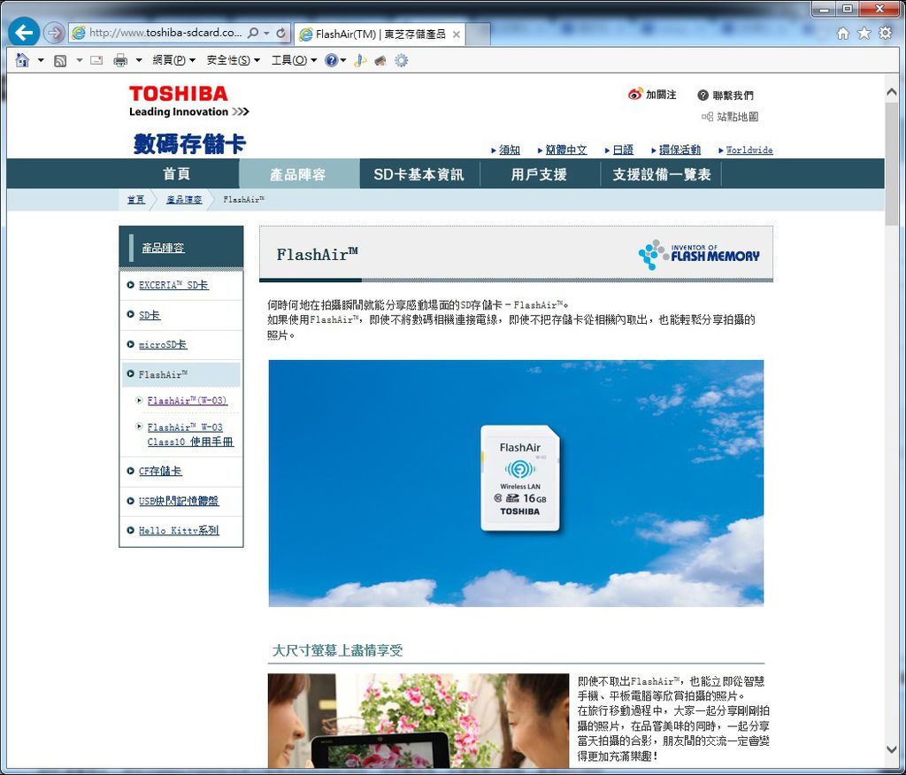Click the Read mail icon in command bar

pos(96,60)
